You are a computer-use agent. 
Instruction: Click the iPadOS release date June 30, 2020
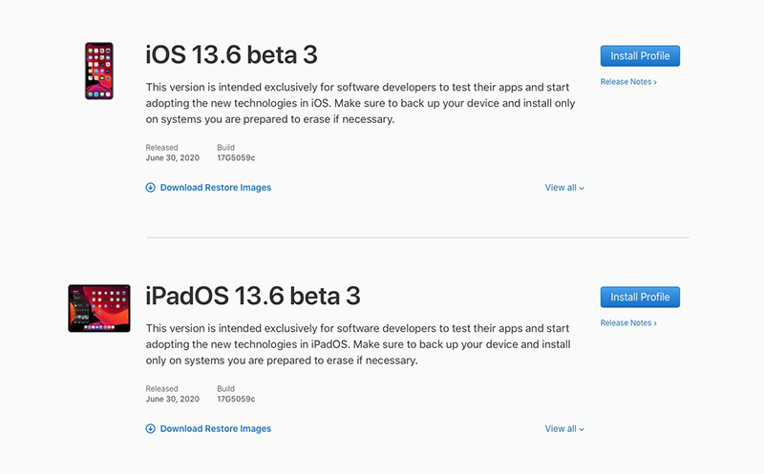pos(173,400)
